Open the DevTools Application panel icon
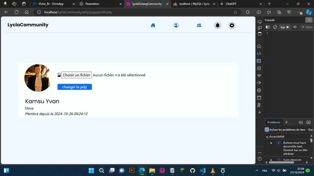This screenshot has width=314, height=176. pos(259,98)
